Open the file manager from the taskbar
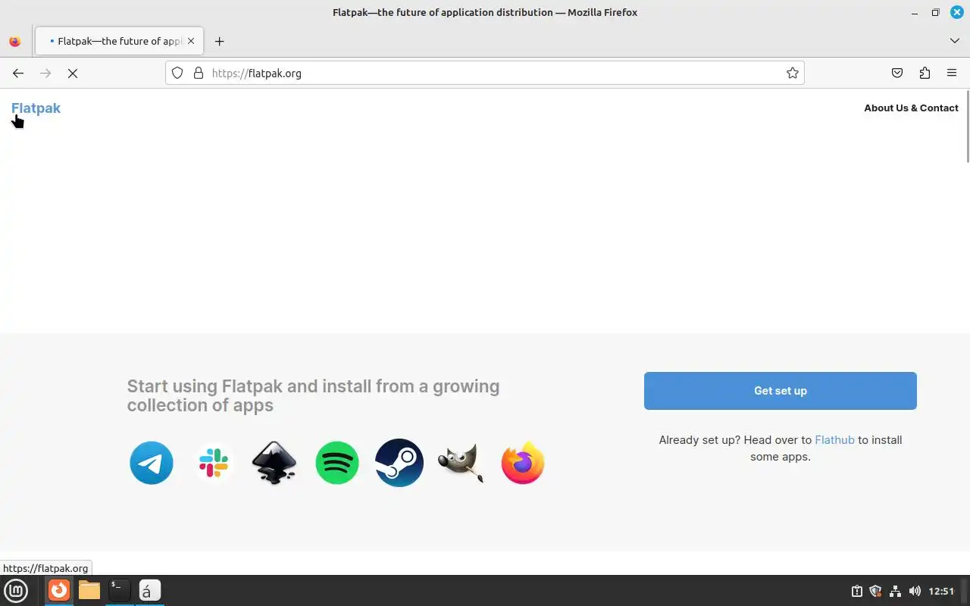This screenshot has height=606, width=970. pos(89,591)
